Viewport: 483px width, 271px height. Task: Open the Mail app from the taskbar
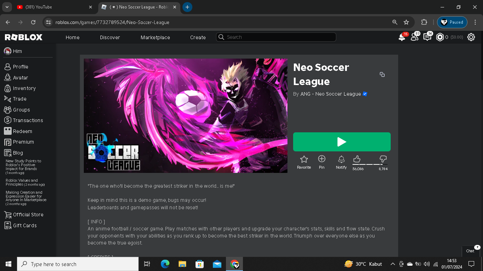click(217, 264)
